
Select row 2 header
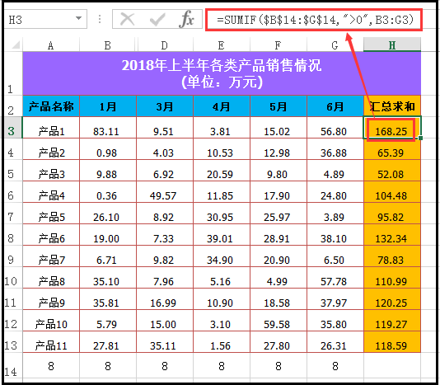click(13, 106)
